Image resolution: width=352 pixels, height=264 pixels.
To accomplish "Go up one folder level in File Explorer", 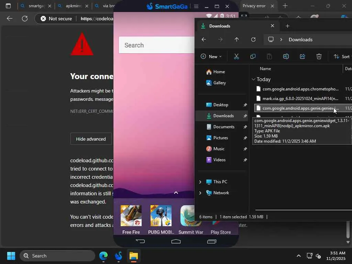I will [236, 40].
